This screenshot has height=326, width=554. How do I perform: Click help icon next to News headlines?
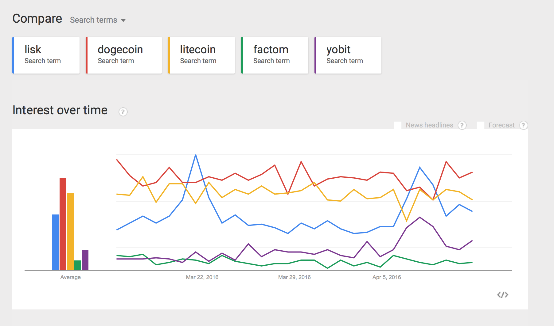(x=462, y=125)
